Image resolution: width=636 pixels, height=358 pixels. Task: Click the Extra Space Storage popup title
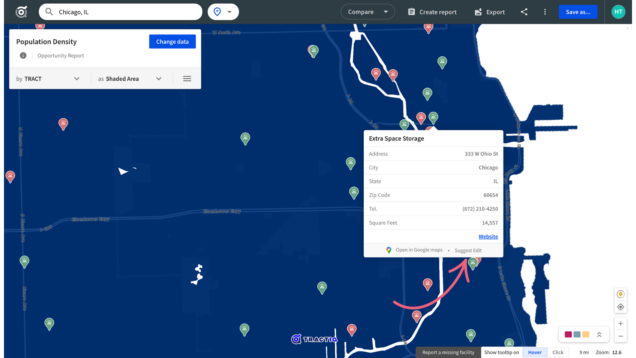(397, 139)
